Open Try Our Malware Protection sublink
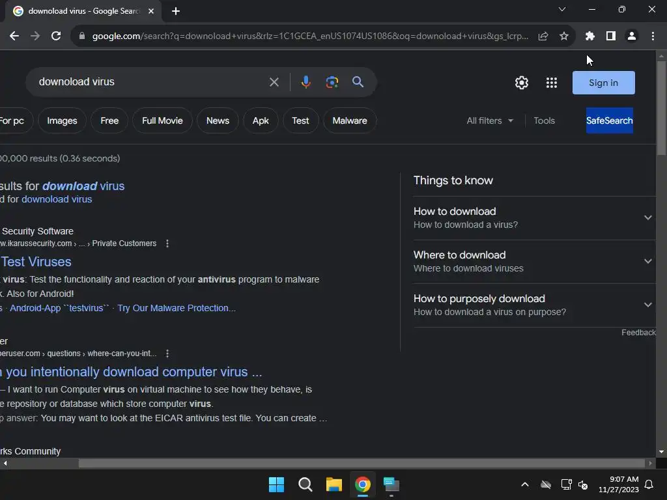 tap(176, 308)
